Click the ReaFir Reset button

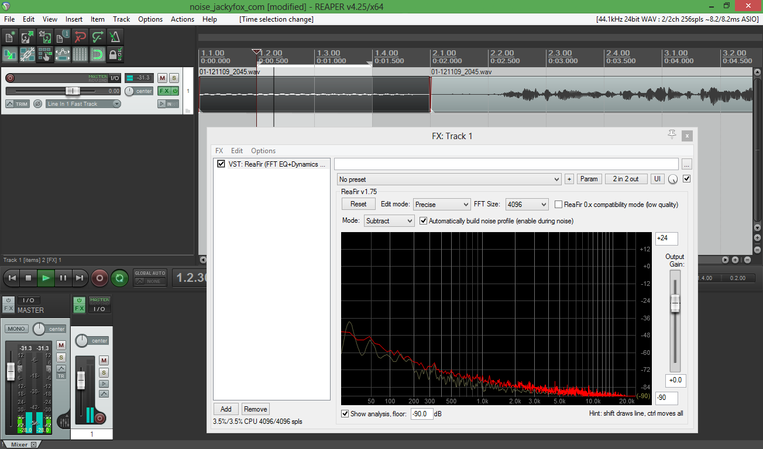coord(358,204)
